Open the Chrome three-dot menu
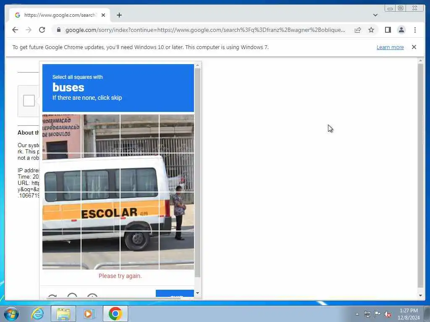 click(415, 30)
